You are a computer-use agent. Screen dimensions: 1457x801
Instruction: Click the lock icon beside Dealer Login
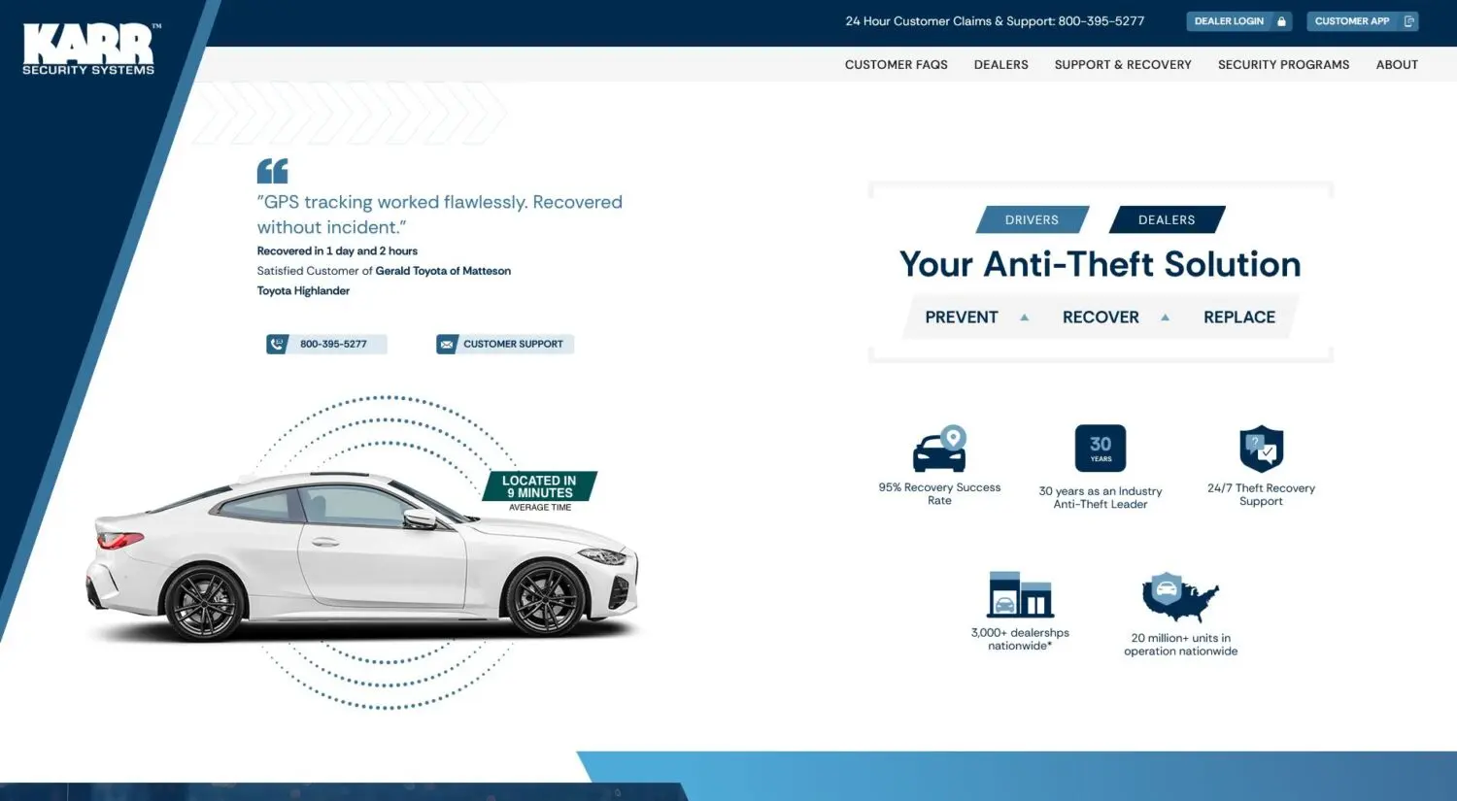click(x=1281, y=21)
